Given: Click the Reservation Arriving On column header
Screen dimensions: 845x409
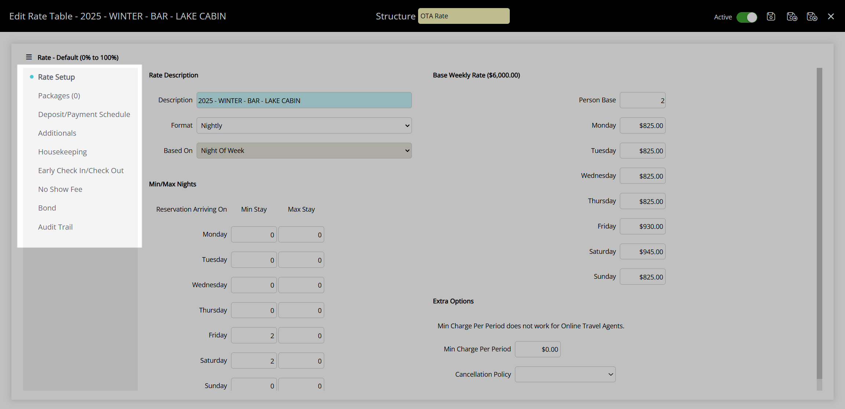Looking at the screenshot, I should click(191, 209).
